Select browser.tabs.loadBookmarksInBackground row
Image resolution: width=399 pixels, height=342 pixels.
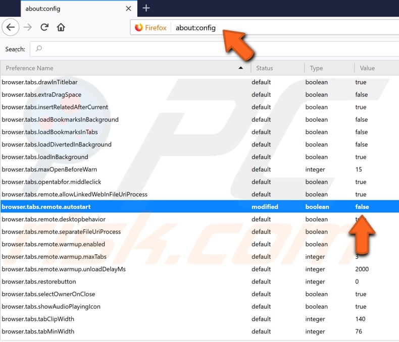[x=199, y=120]
